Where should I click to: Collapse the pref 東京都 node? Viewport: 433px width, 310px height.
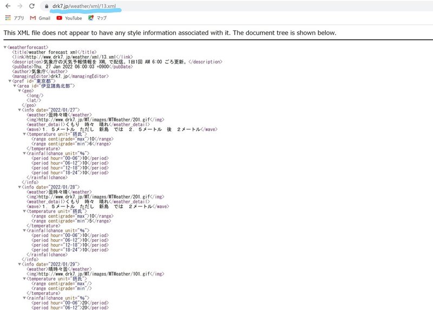click(10, 81)
